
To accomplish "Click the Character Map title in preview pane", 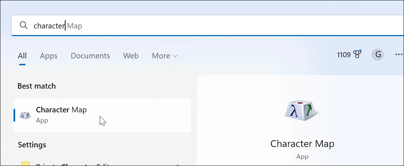I will pyautogui.click(x=302, y=143).
